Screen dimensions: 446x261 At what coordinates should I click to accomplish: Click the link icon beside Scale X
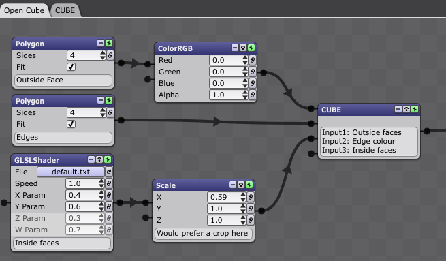coord(251,197)
